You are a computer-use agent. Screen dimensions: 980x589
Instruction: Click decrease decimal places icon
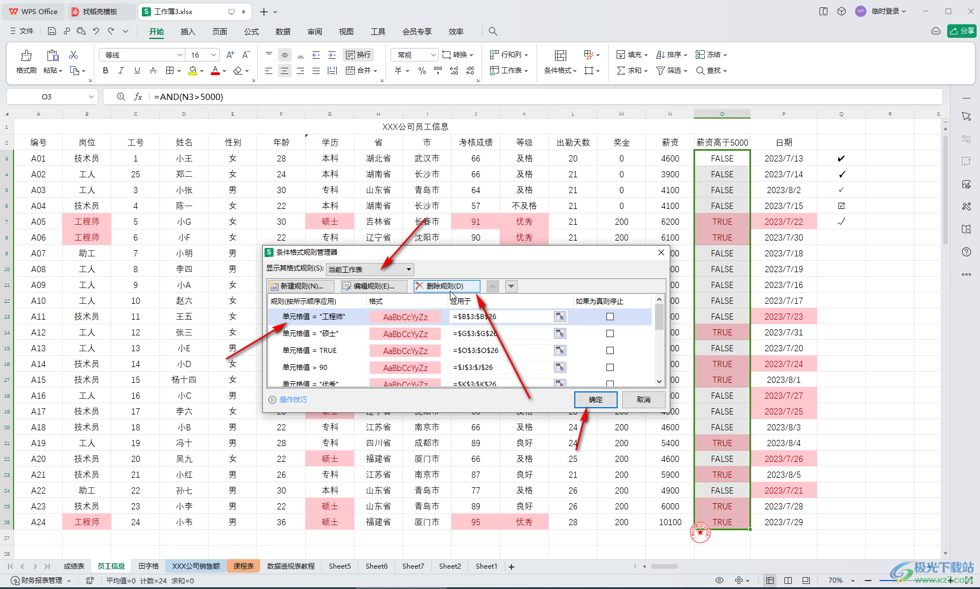(x=470, y=71)
